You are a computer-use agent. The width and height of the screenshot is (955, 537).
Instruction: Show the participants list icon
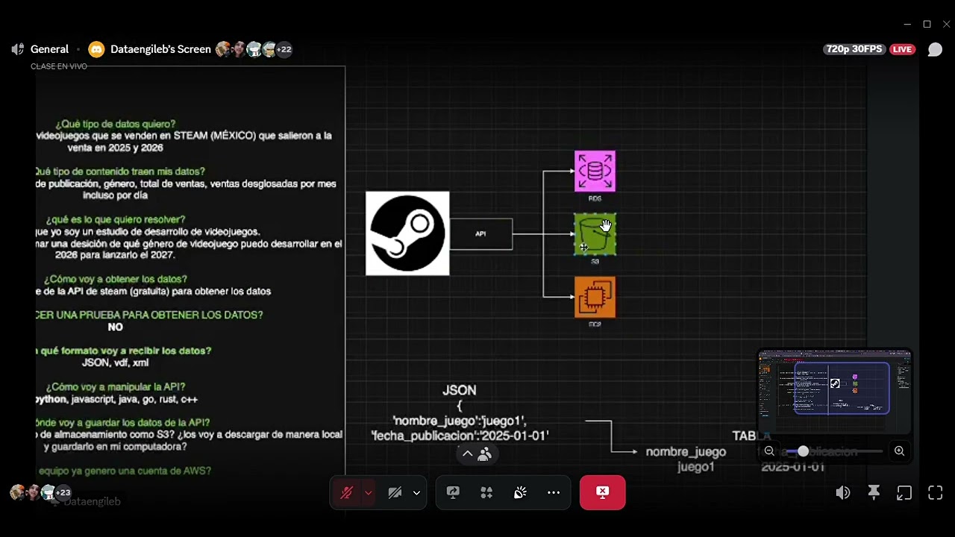pos(485,453)
